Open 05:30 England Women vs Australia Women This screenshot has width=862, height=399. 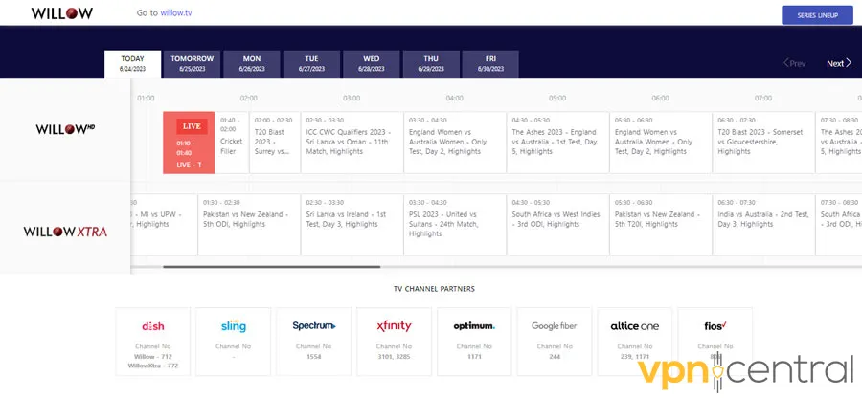pyautogui.click(x=661, y=143)
